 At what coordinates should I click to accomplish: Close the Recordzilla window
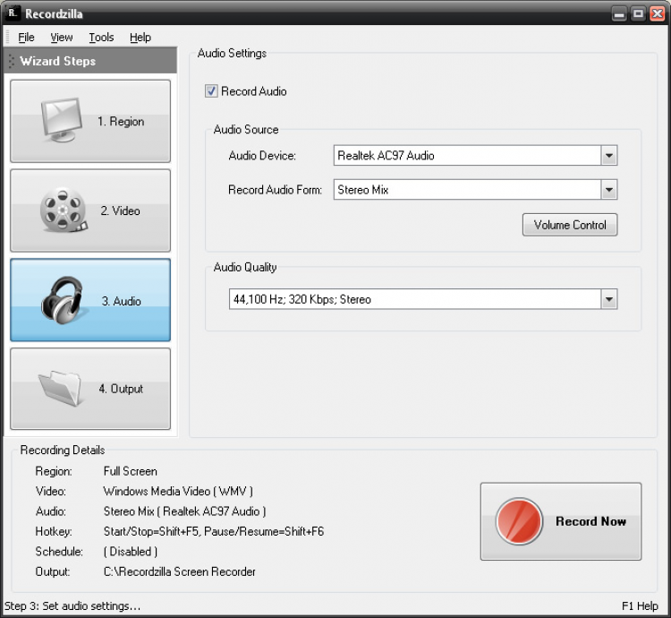coord(658,14)
